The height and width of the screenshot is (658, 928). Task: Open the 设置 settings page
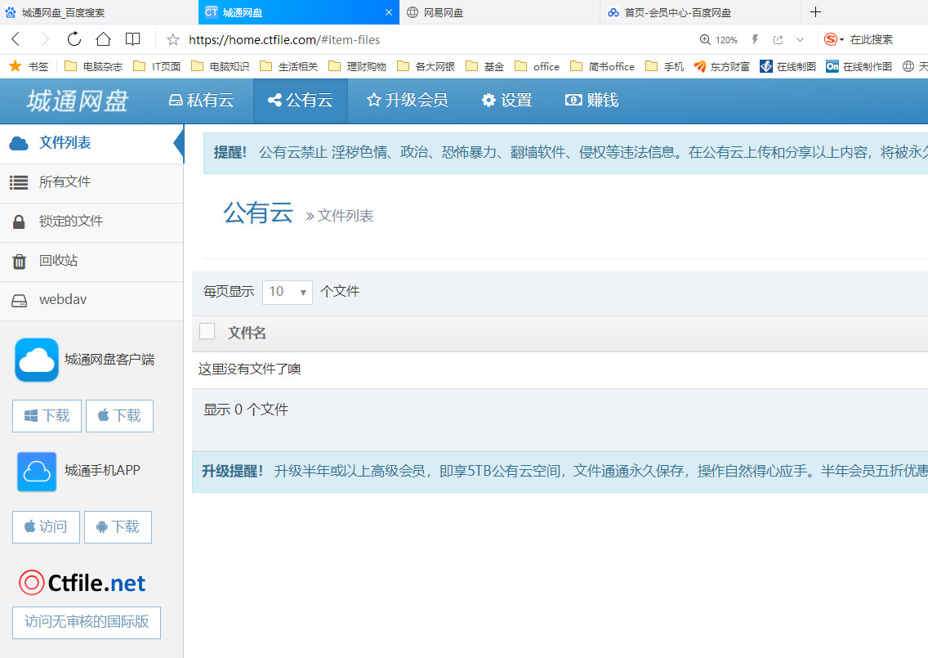click(x=506, y=101)
